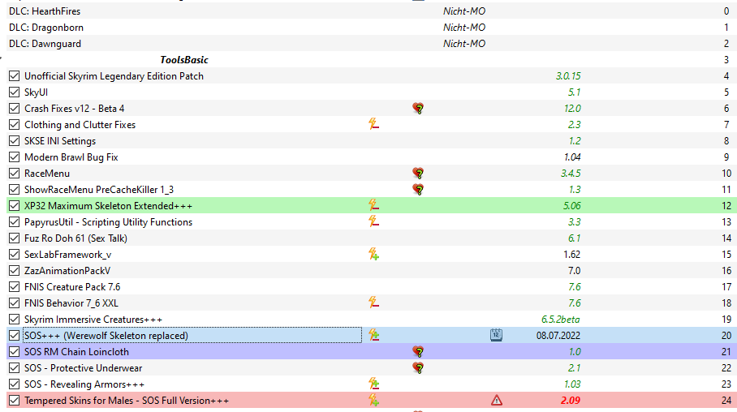Click priority number 12 on XP32 row
The width and height of the screenshot is (737, 412).
[726, 206]
